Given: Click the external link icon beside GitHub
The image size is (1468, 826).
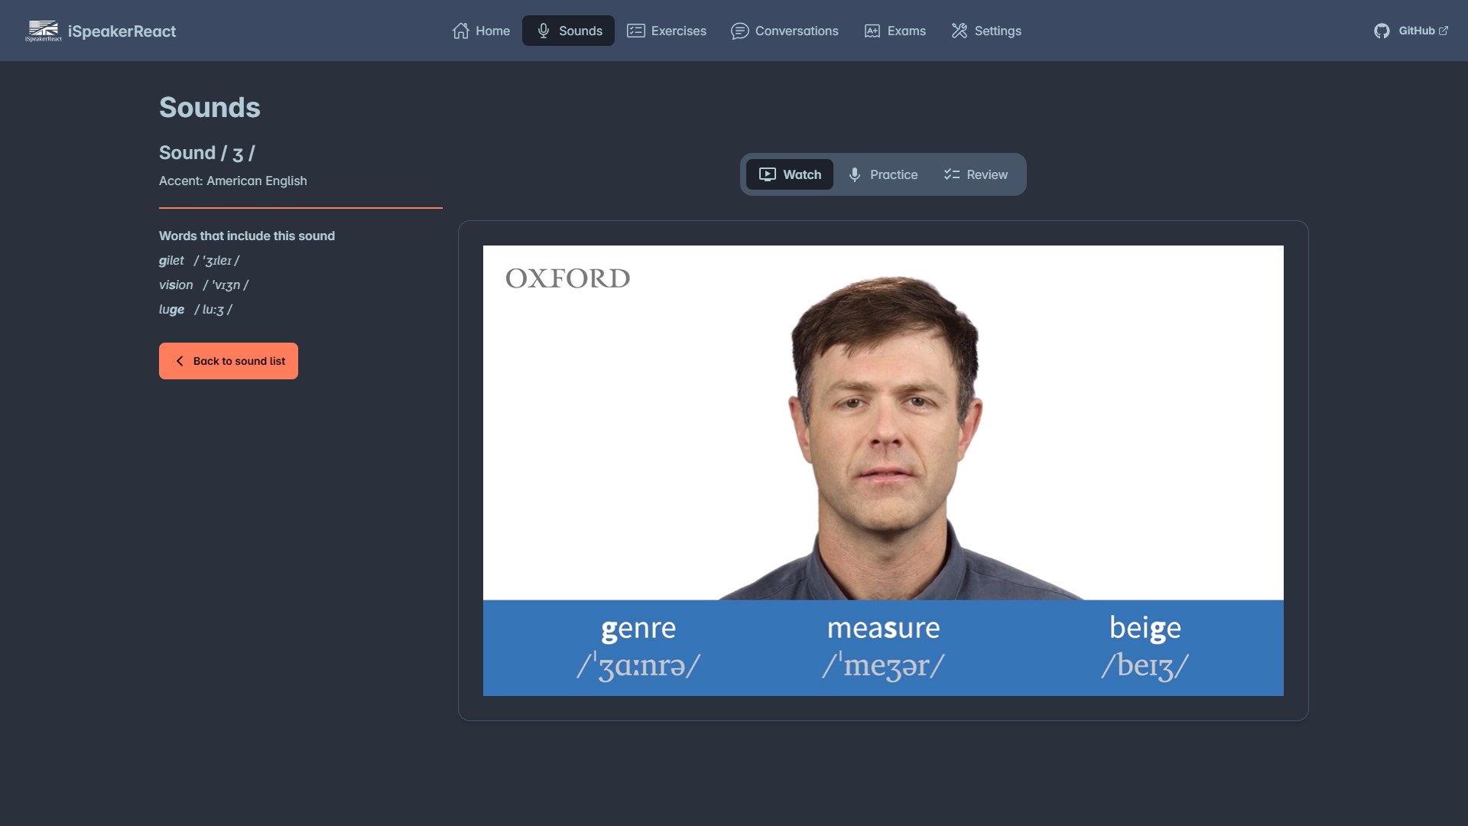Looking at the screenshot, I should pyautogui.click(x=1444, y=31).
